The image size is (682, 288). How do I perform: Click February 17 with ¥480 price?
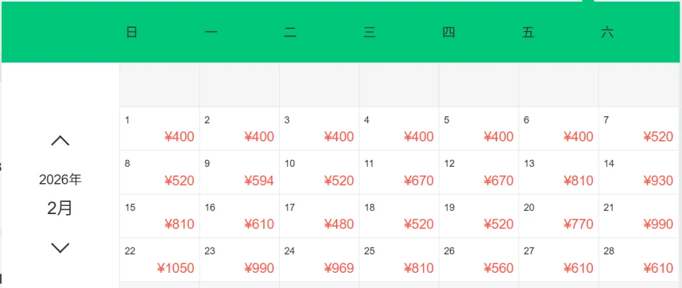[x=319, y=216]
